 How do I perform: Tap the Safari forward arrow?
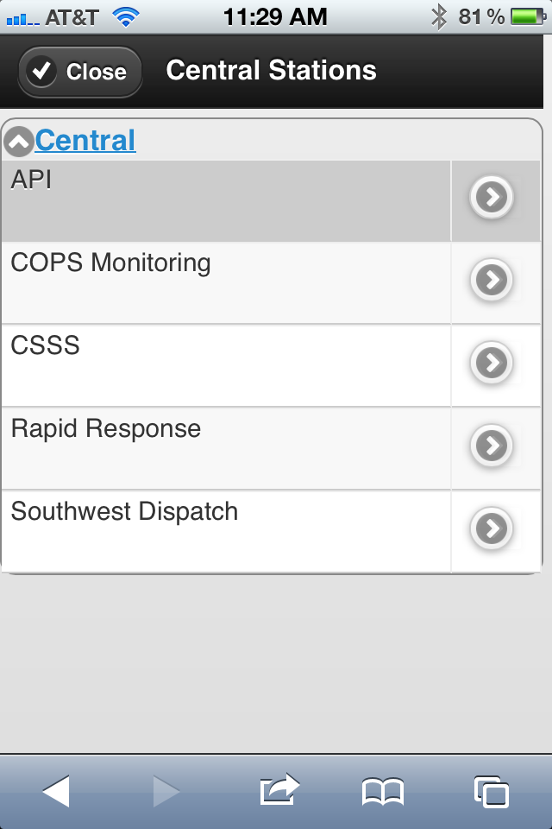(x=166, y=791)
